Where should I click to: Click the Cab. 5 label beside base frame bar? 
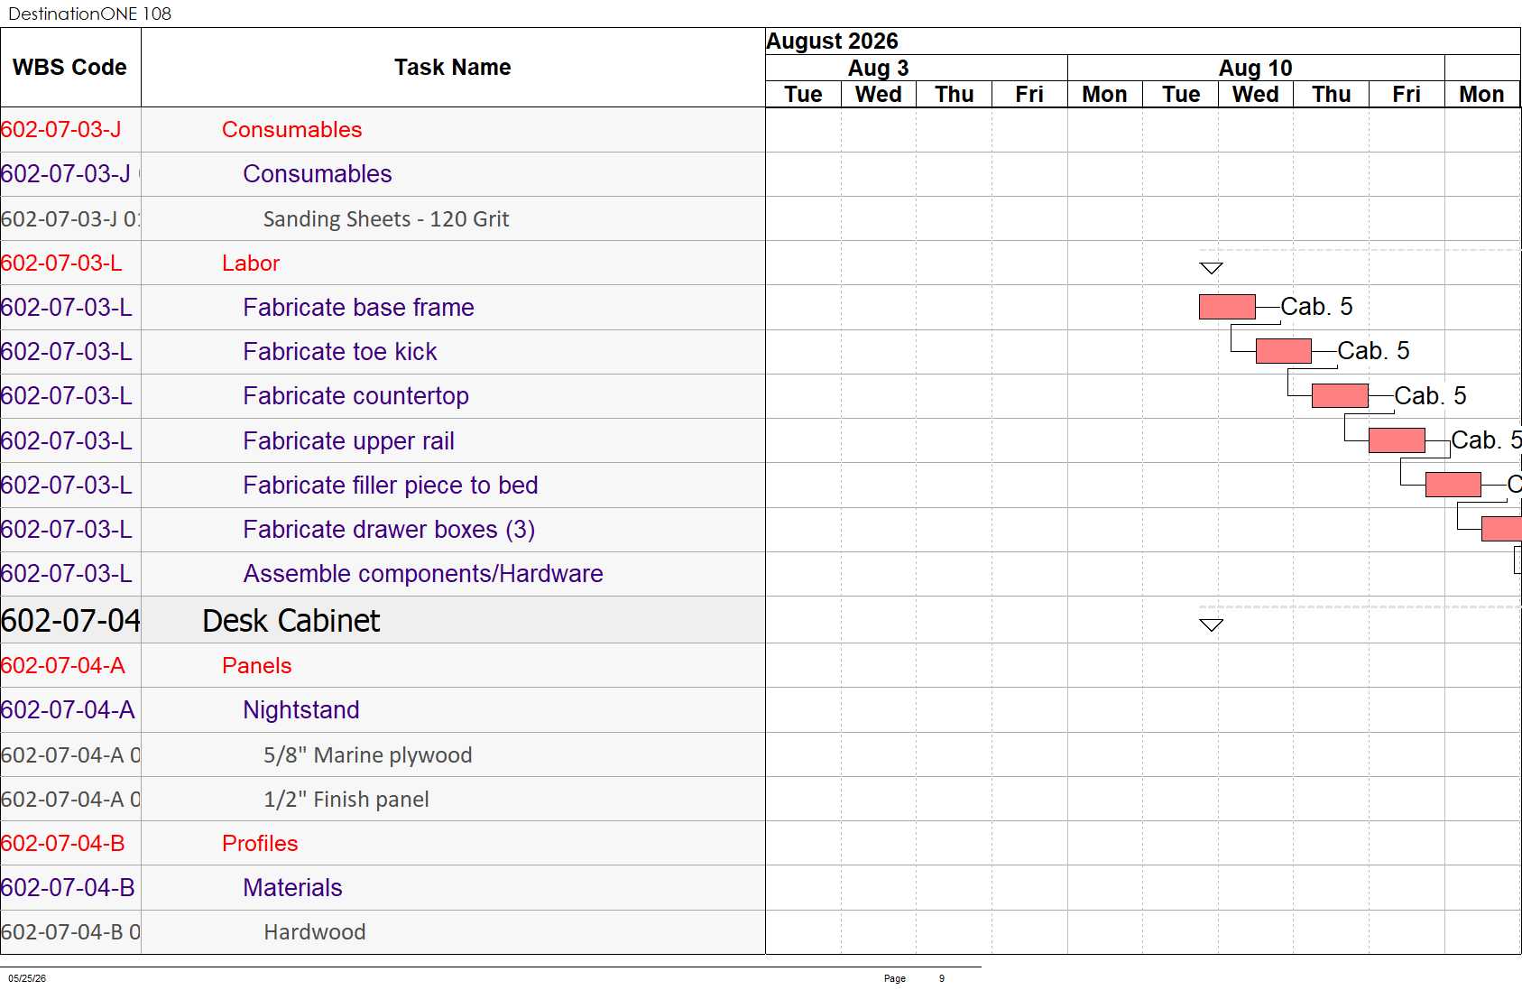1316,307
